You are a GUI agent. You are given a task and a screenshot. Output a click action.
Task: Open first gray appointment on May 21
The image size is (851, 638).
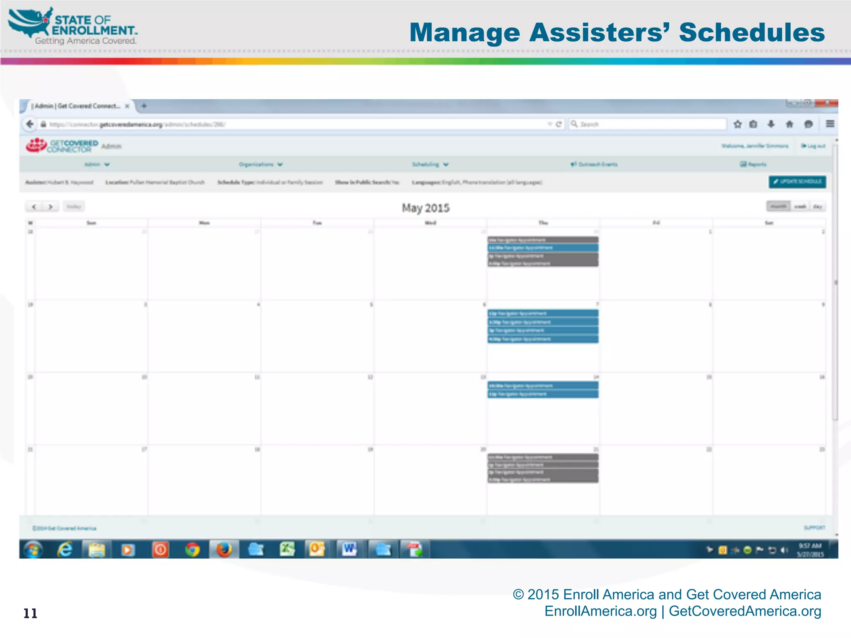pyautogui.click(x=543, y=457)
